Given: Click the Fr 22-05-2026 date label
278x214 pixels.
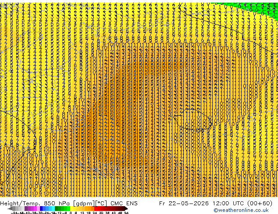Looking at the screenshot, I should [184, 203].
